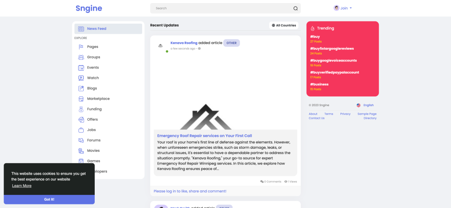The height and width of the screenshot is (208, 451).
Task: Click the views eye icon on post
Action: pyautogui.click(x=286, y=182)
